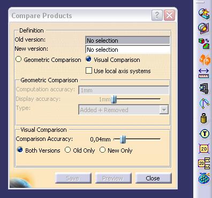Click the Comparison Accuracy slider handle
Viewport: 212px width, 198px height.
click(123, 139)
